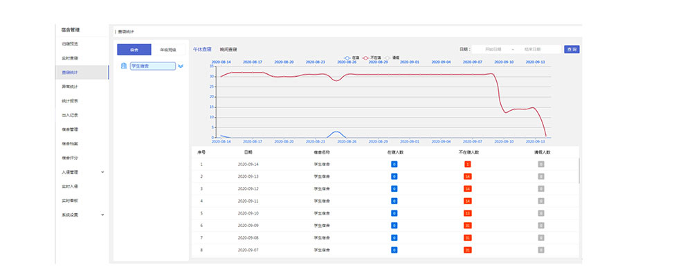Image resolution: width=692 pixels, height=279 pixels.
Task: Toggle the 请假 legend series in chart
Action: coord(392,57)
